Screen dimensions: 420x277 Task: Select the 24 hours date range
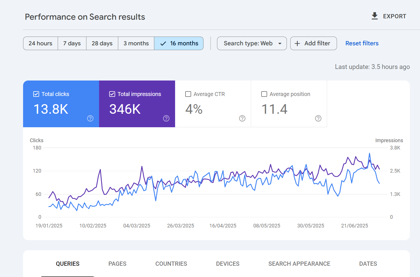[x=41, y=43]
